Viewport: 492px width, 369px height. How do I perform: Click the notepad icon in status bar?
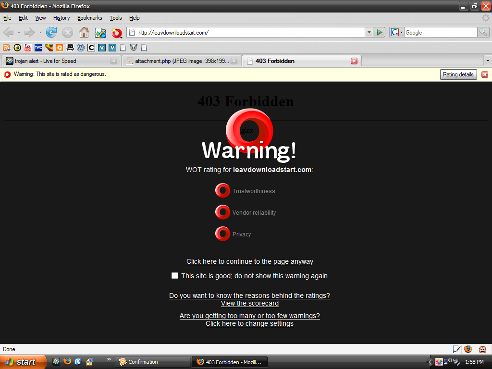click(x=456, y=349)
